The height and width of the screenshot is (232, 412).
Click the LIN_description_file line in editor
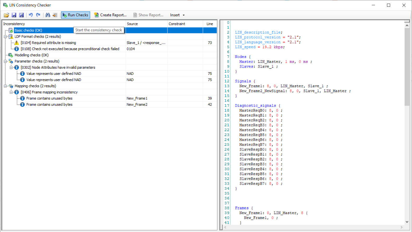258,32
